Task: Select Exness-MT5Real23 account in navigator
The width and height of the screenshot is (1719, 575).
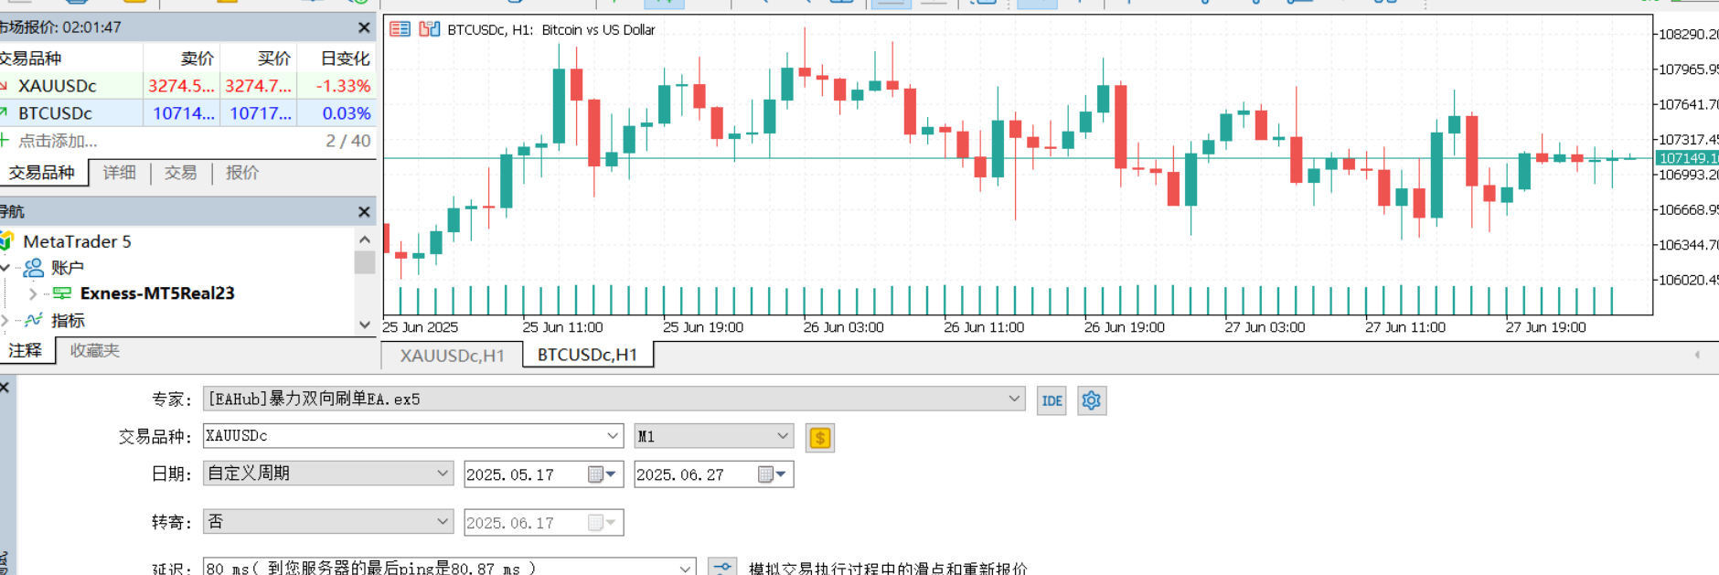Action: (x=157, y=293)
